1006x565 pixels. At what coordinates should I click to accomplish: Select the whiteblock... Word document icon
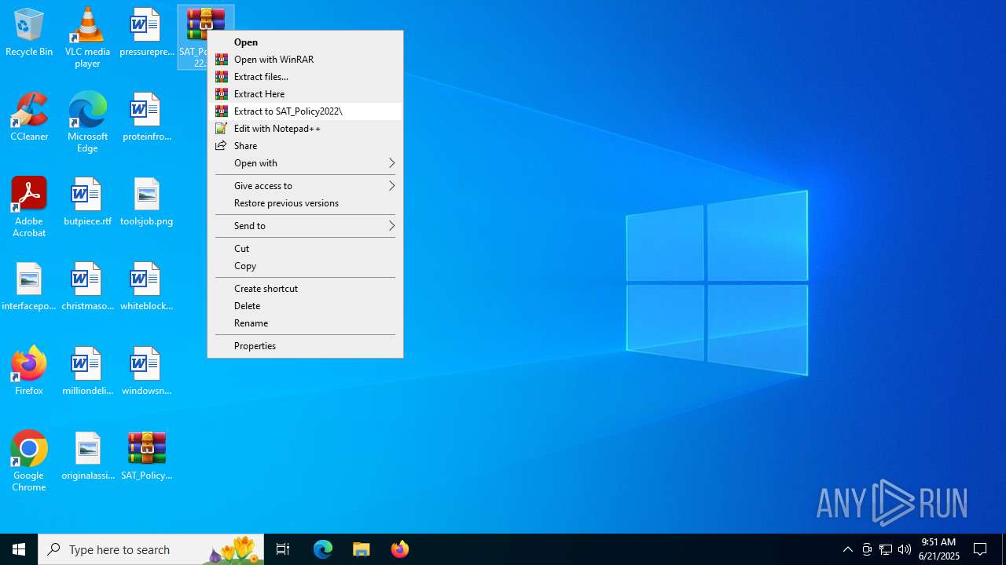coord(146,287)
